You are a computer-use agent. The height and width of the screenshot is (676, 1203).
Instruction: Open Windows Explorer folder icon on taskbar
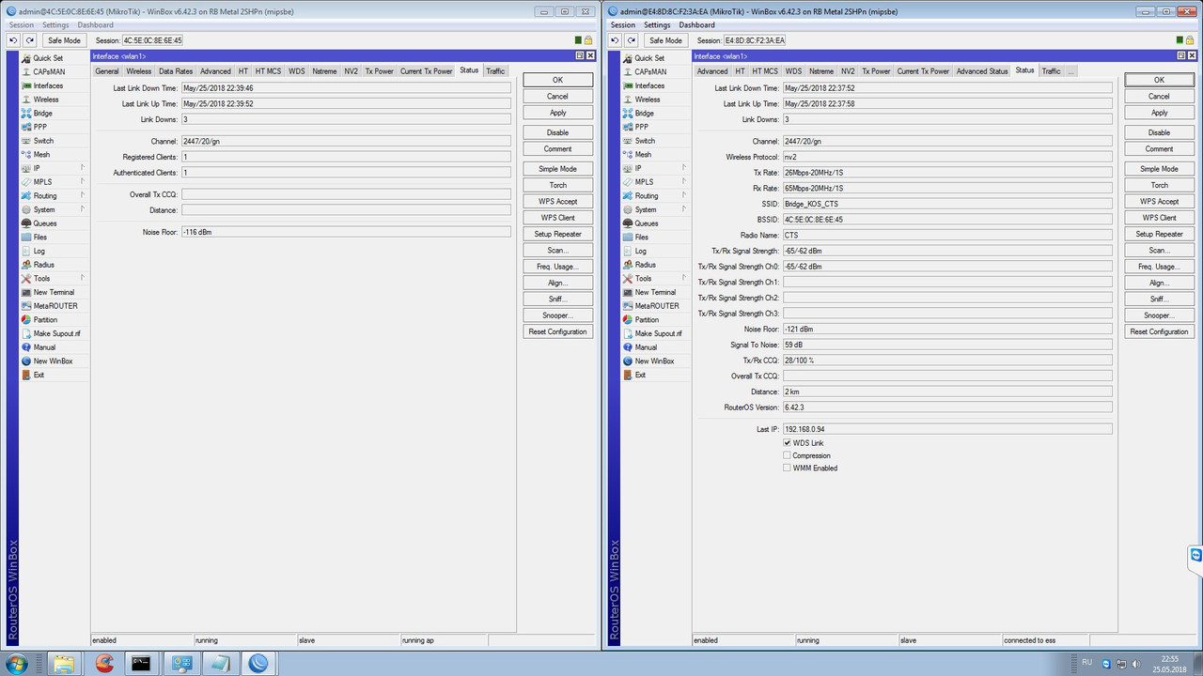tap(63, 664)
